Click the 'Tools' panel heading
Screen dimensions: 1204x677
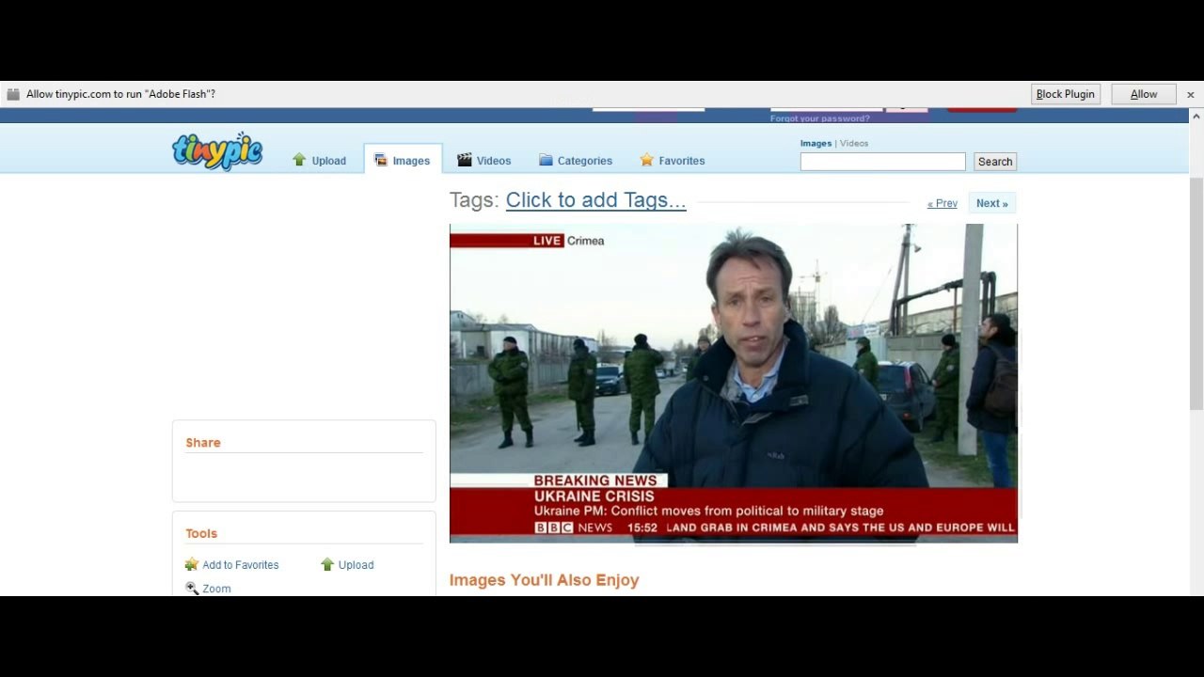[201, 533]
